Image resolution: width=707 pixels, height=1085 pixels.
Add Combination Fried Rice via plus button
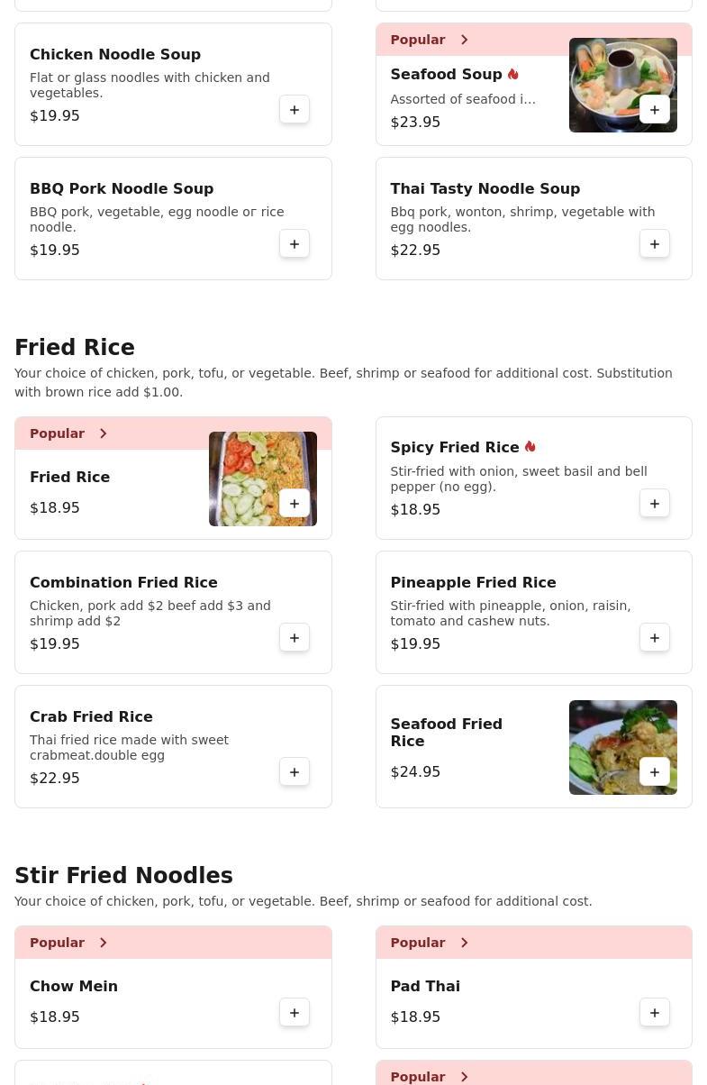tap(295, 638)
